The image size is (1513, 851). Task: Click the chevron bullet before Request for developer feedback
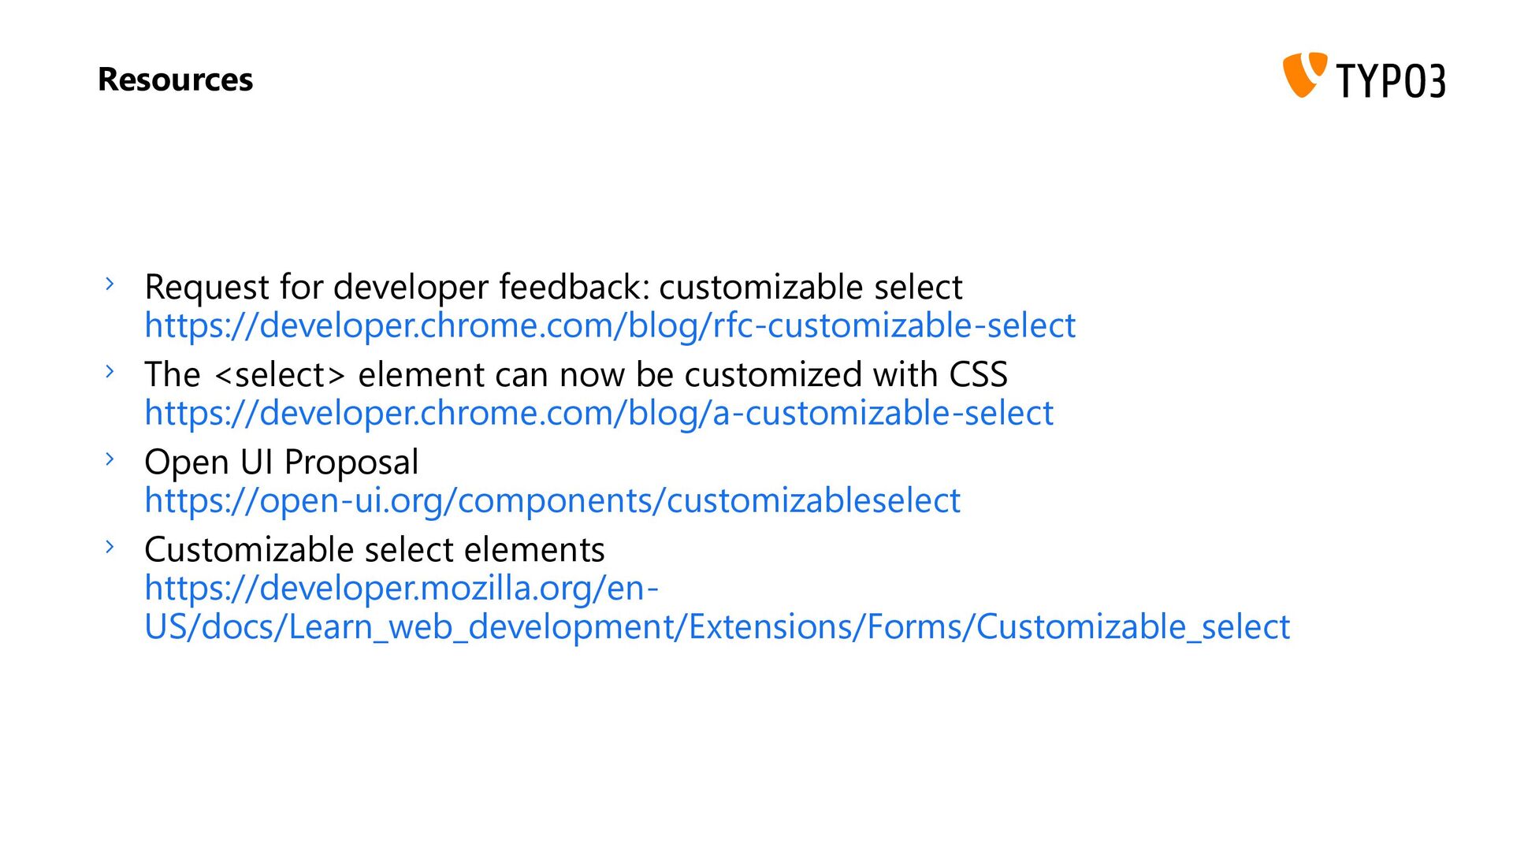110,283
